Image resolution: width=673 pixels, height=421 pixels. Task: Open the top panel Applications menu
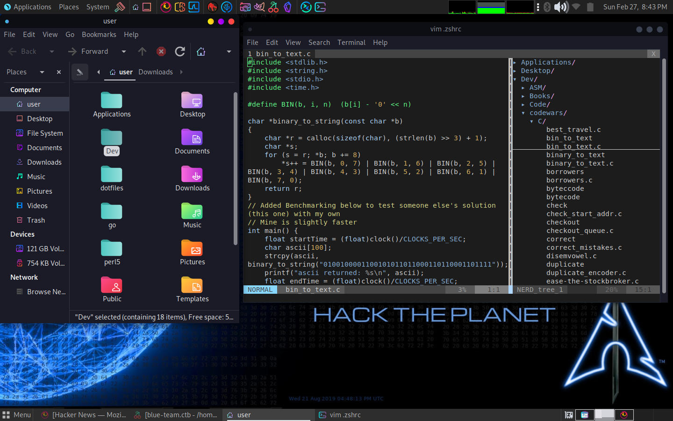27,7
